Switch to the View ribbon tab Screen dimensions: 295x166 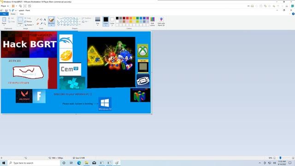point(22,14)
